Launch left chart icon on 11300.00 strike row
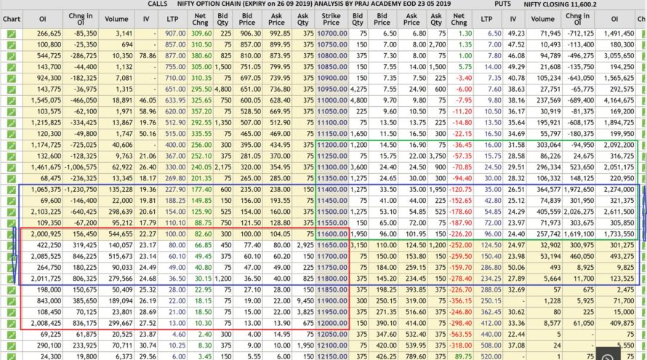The image size is (647, 360). pos(11,167)
